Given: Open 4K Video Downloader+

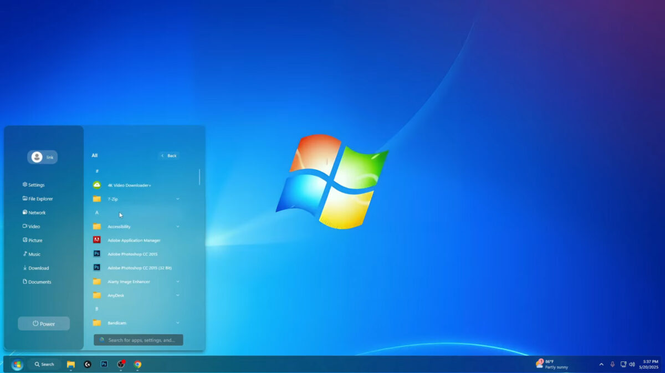Looking at the screenshot, I should 129,185.
